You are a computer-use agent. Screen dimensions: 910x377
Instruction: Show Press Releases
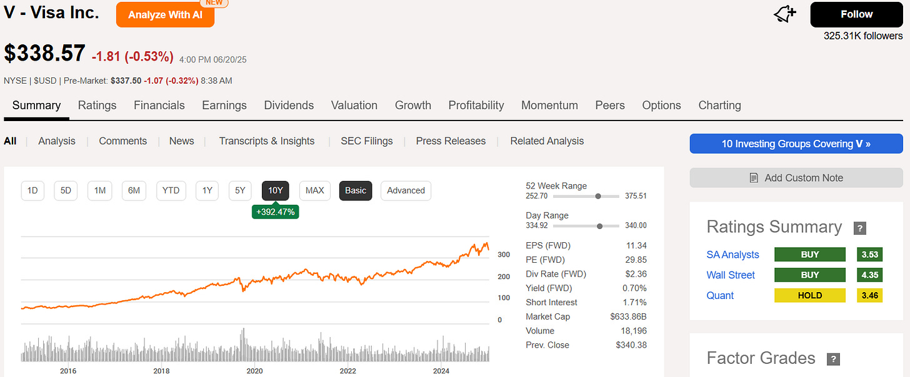pyautogui.click(x=451, y=141)
